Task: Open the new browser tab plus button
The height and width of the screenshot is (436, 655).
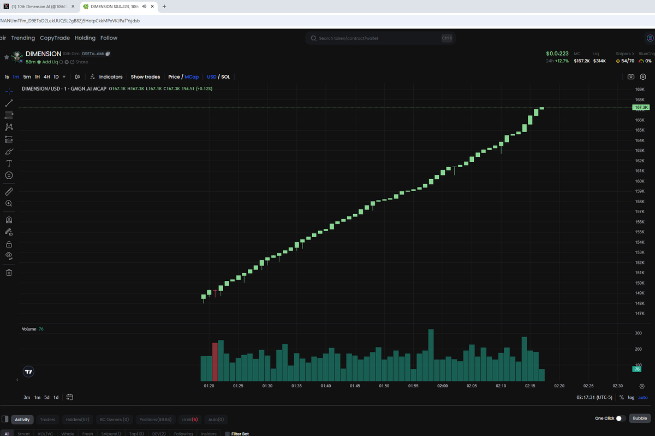Action: tap(164, 7)
